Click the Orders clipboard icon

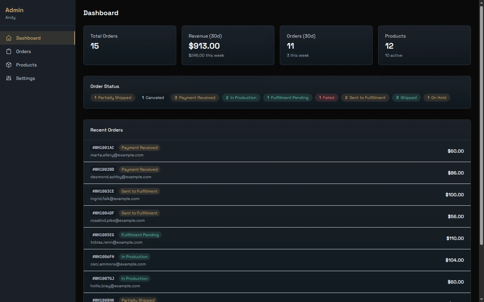9,51
